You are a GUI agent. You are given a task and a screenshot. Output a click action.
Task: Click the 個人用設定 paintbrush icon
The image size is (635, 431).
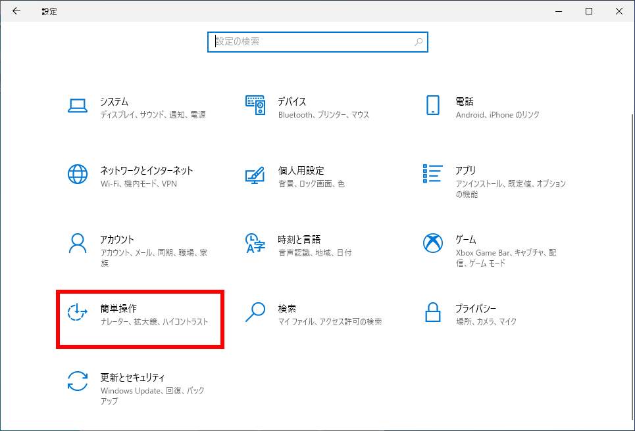tap(255, 175)
